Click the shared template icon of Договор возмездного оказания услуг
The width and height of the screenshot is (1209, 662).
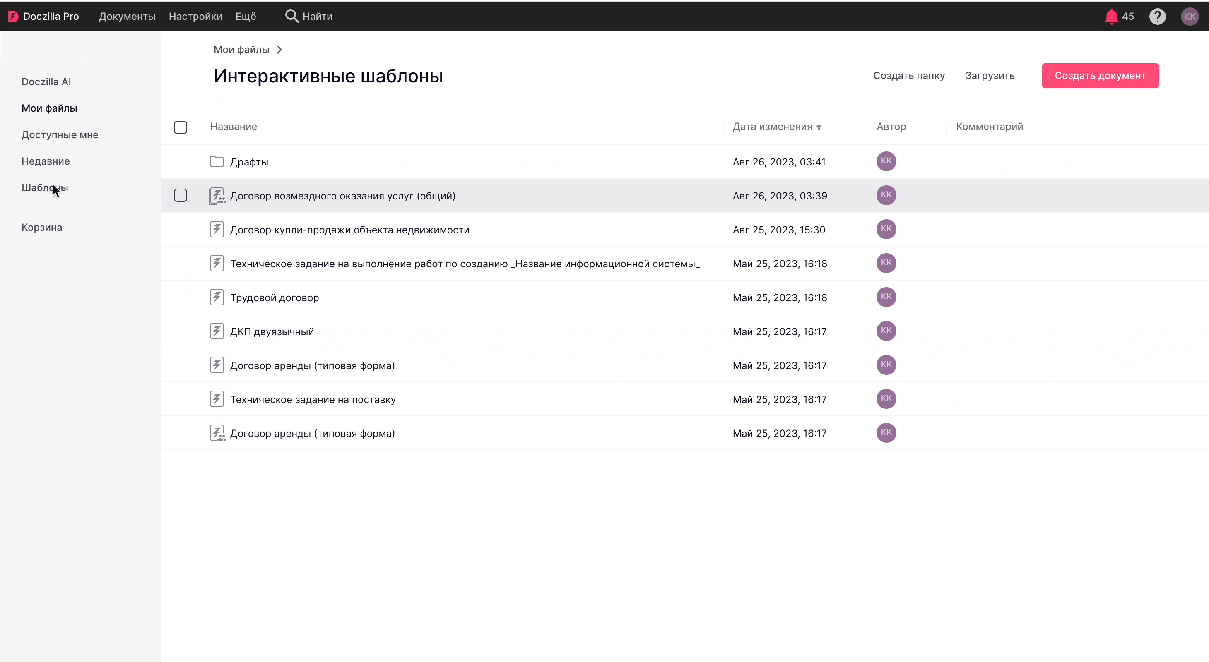pyautogui.click(x=217, y=196)
